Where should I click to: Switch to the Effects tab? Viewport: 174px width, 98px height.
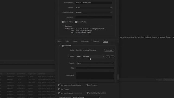point(59,41)
